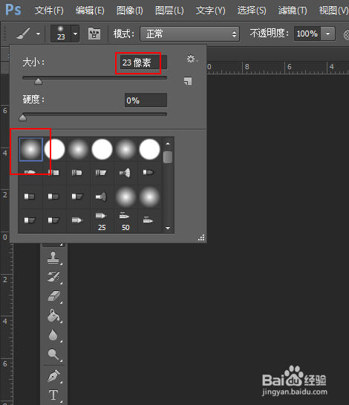Select the Blur (water drop) tool
The image size is (349, 405).
coord(53,335)
